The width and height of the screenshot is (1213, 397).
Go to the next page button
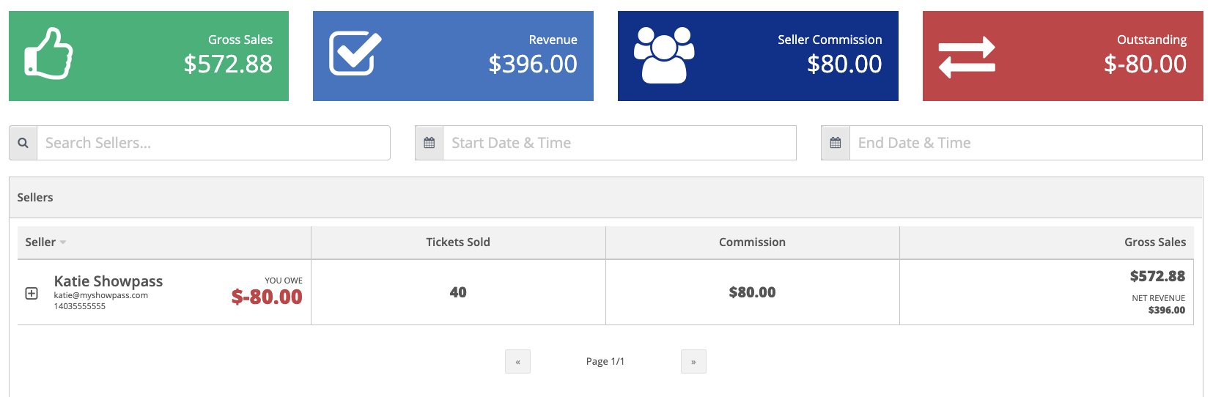tap(693, 362)
